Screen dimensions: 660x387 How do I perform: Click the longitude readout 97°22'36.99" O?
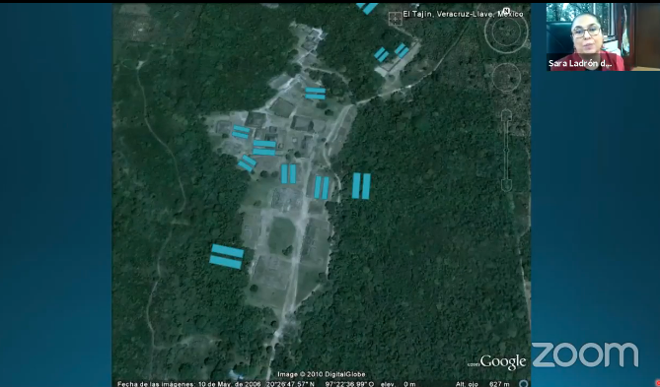click(x=349, y=384)
